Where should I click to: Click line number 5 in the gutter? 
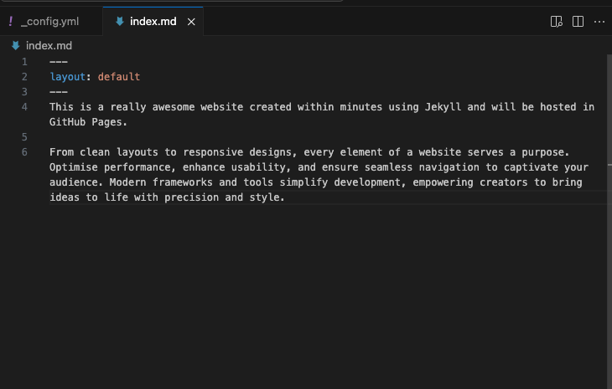click(24, 137)
